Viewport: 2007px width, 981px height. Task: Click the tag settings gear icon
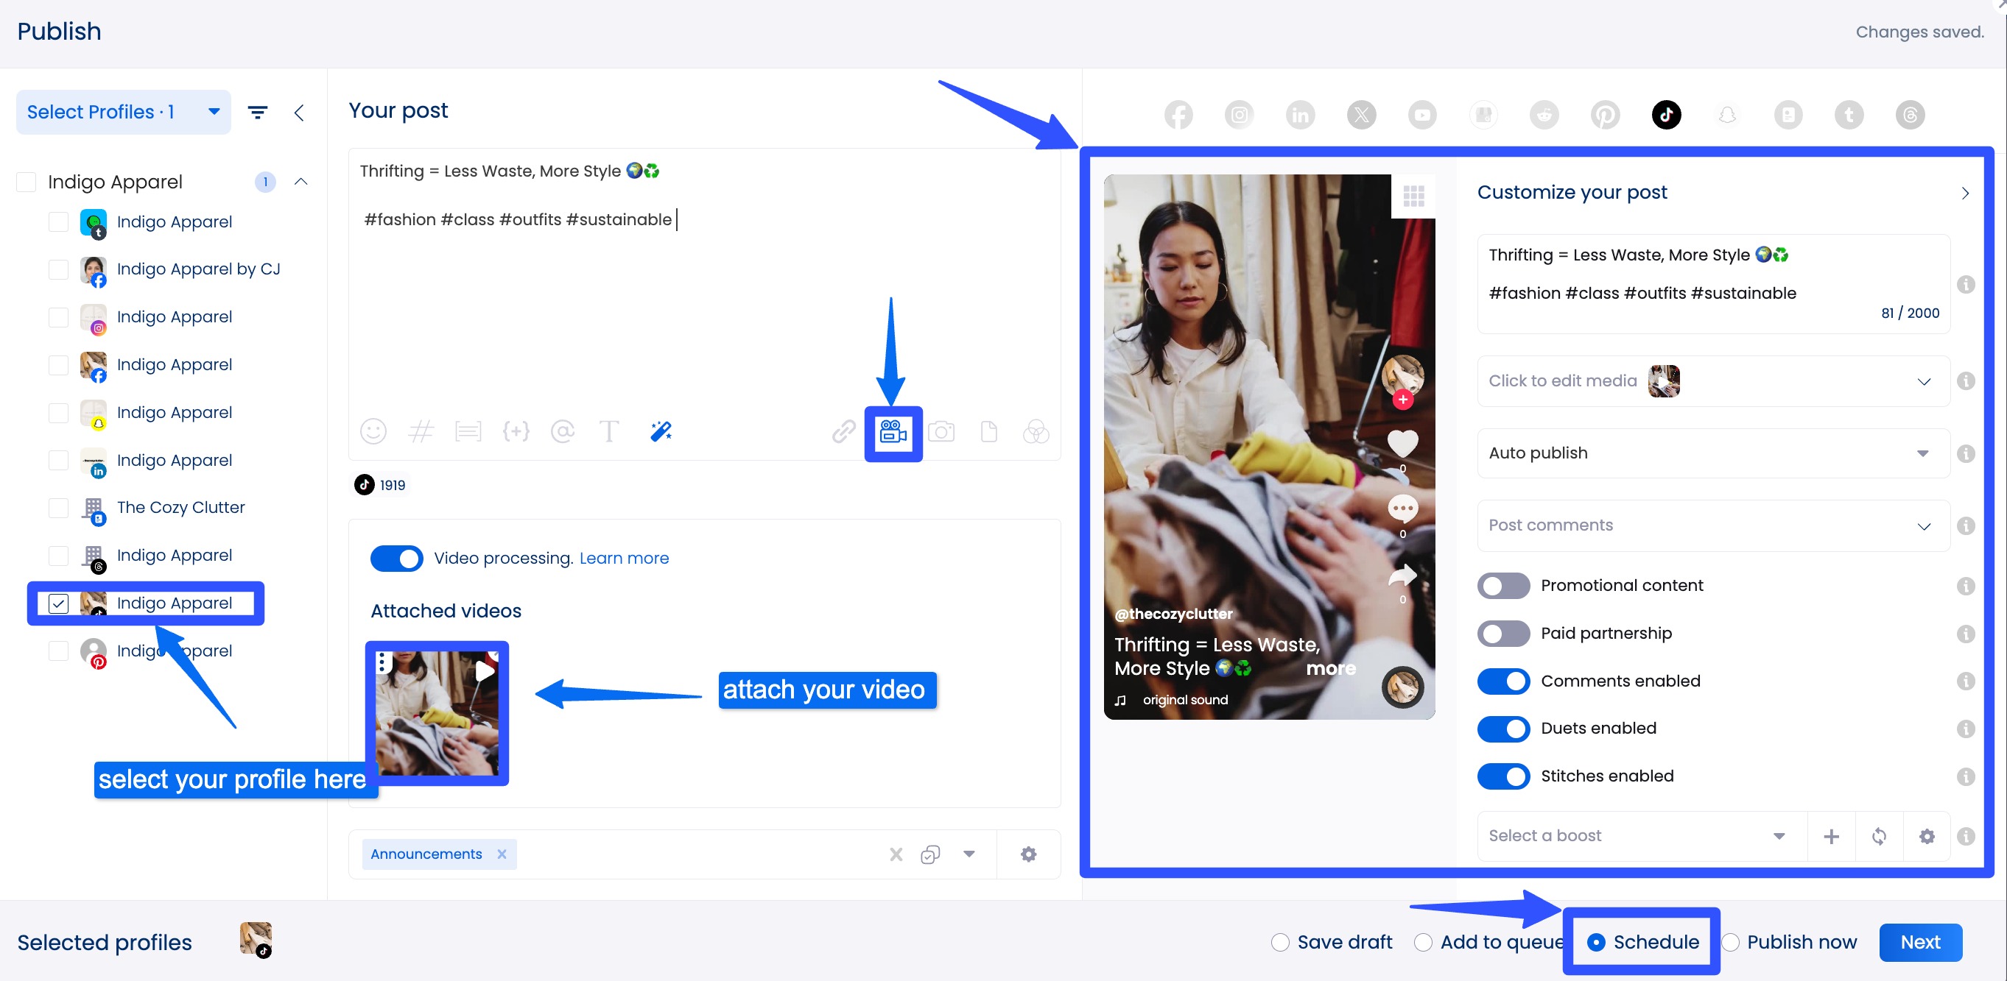point(1028,854)
